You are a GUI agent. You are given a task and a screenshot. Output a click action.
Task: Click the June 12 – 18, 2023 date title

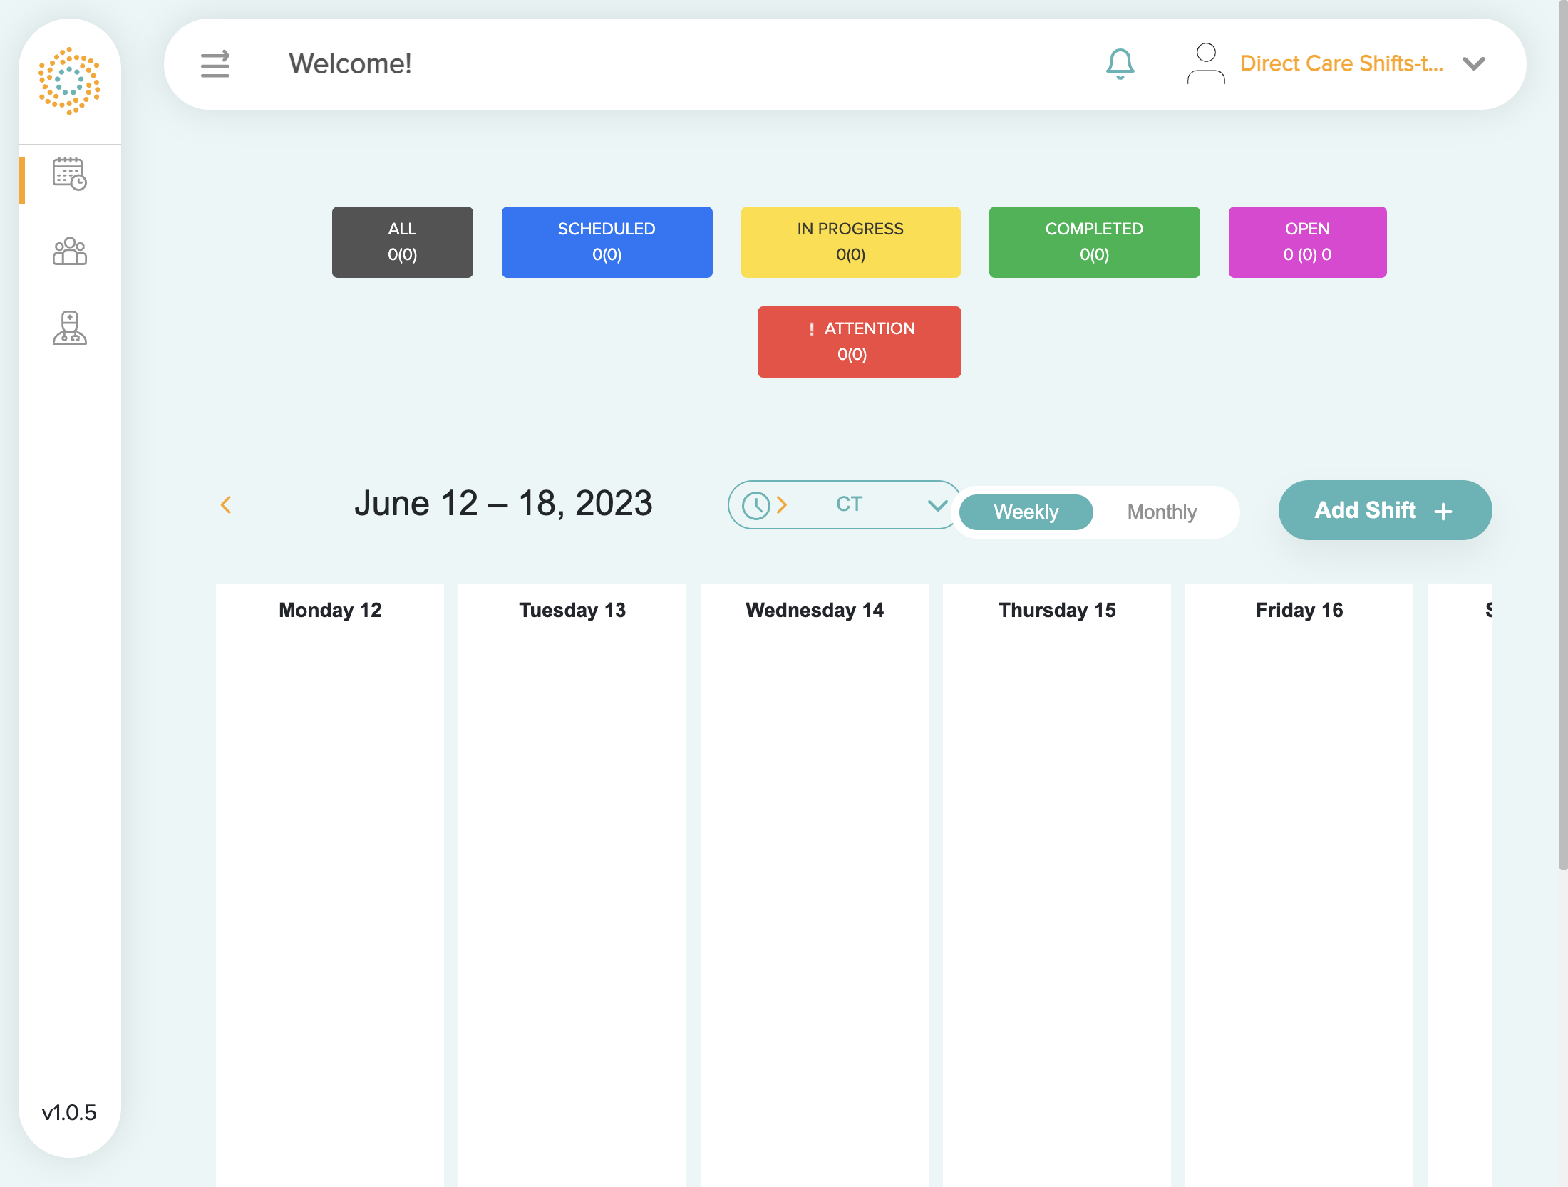click(x=503, y=504)
